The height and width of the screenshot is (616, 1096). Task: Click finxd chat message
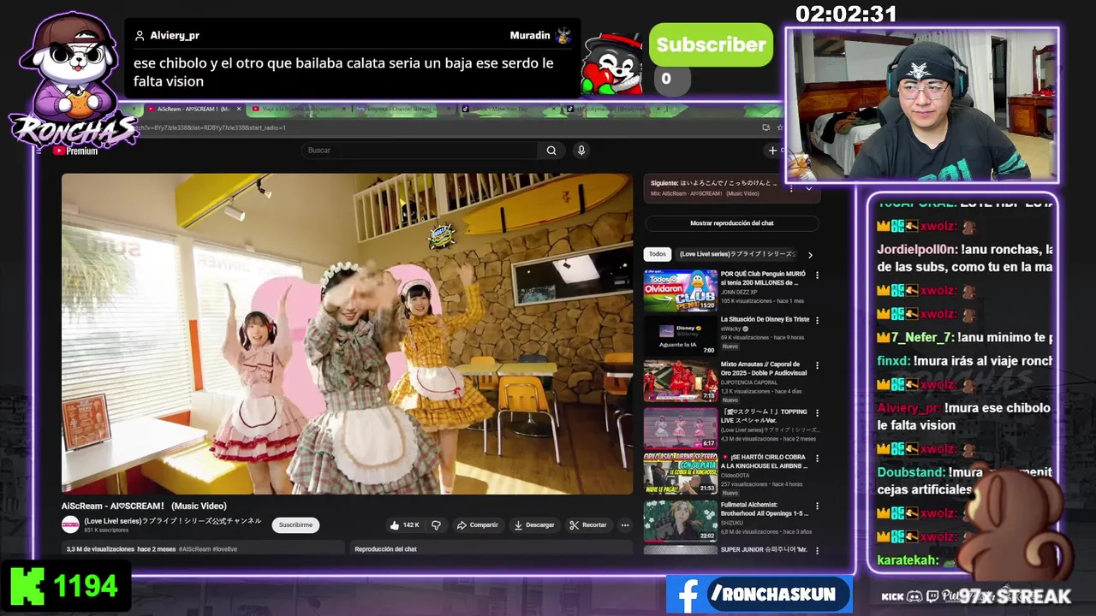pos(964,361)
